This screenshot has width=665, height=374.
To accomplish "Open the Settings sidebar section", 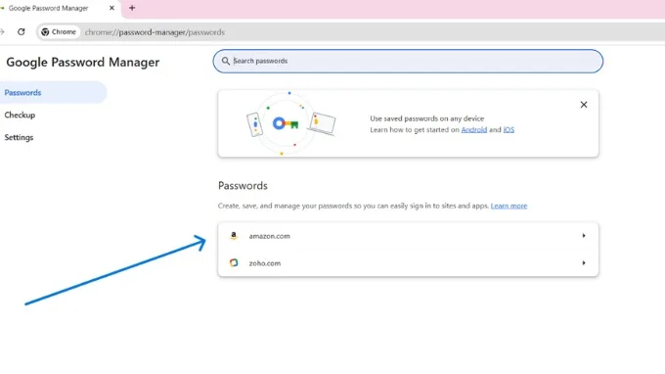I will (19, 137).
